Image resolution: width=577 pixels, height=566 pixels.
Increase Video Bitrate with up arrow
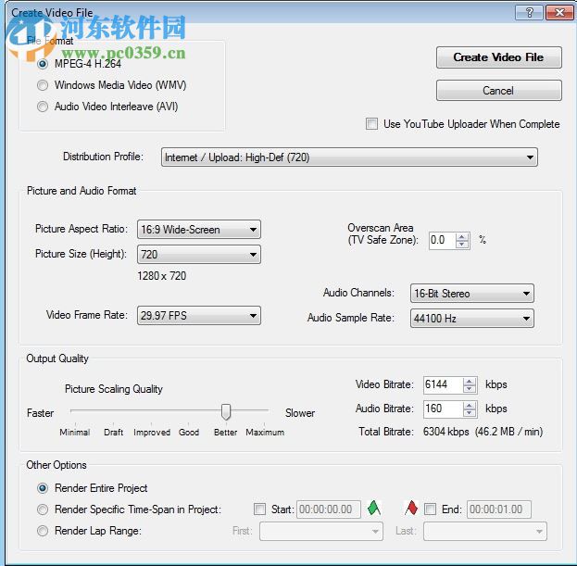click(470, 382)
